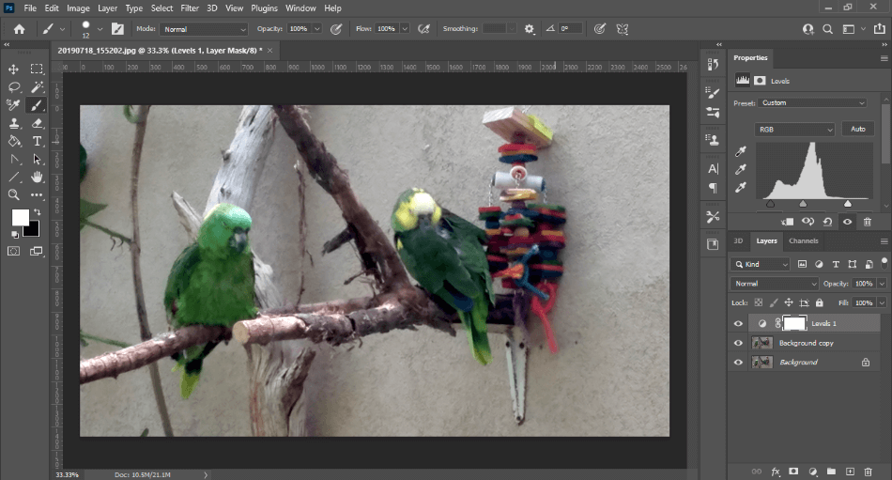
Task: Toggle Levels 1 layer visibility
Action: (738, 323)
